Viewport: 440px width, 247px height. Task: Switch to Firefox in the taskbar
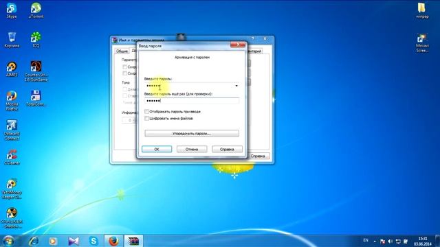(113, 241)
